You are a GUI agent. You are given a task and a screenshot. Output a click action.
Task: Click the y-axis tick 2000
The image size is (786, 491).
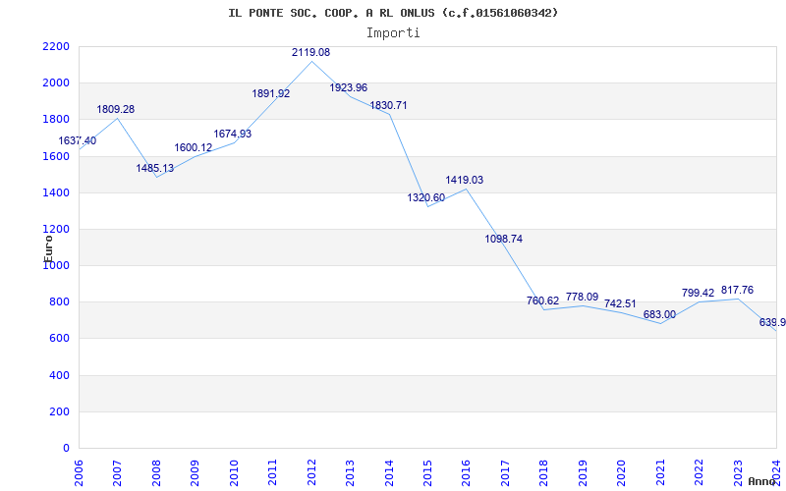[56, 83]
